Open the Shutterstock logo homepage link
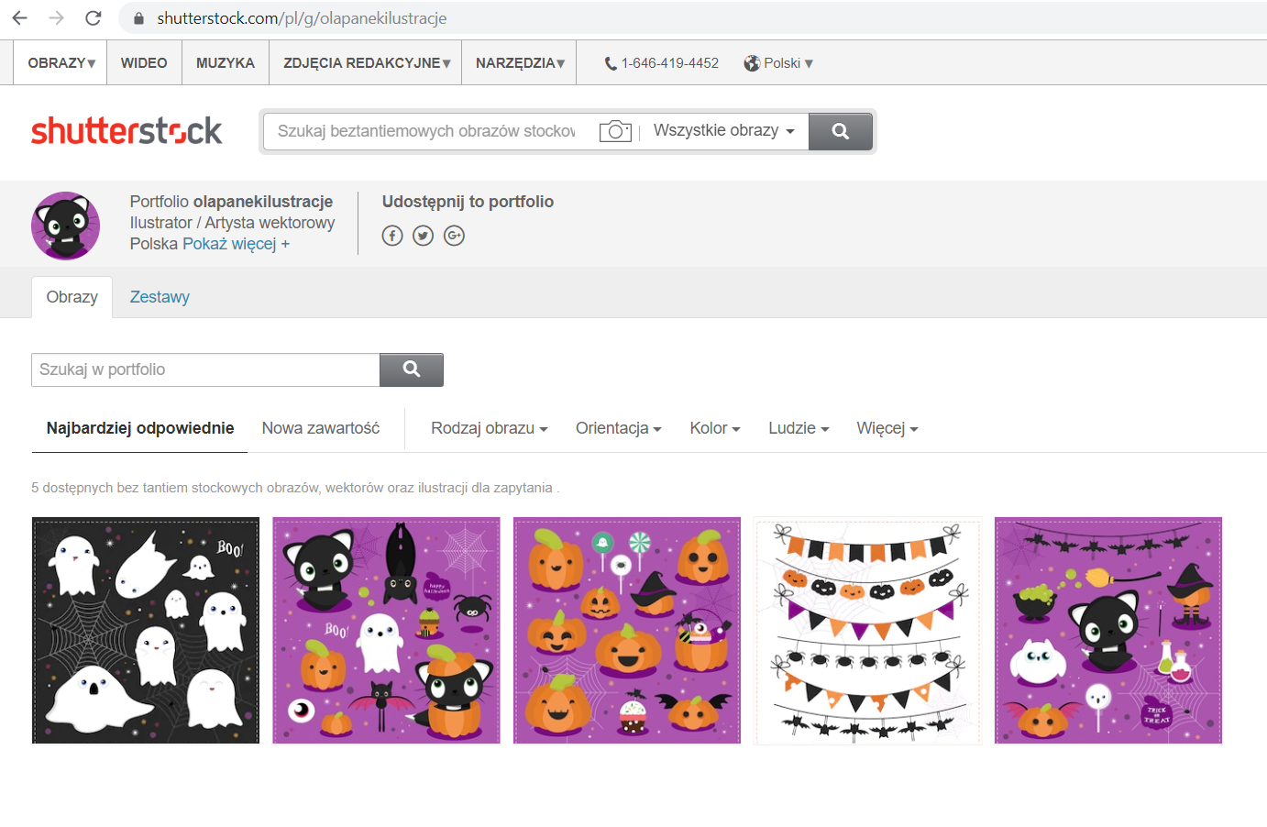1267x827 pixels. pyautogui.click(x=127, y=131)
